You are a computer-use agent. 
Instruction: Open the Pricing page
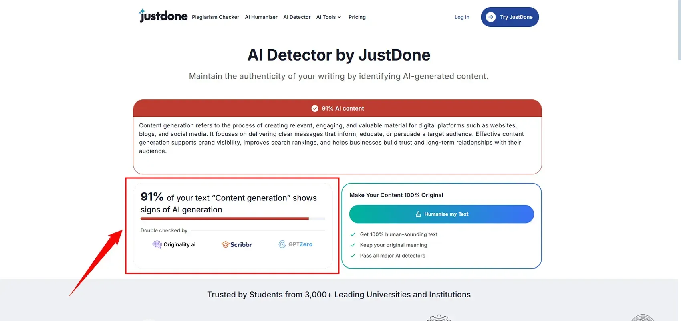[x=357, y=17]
